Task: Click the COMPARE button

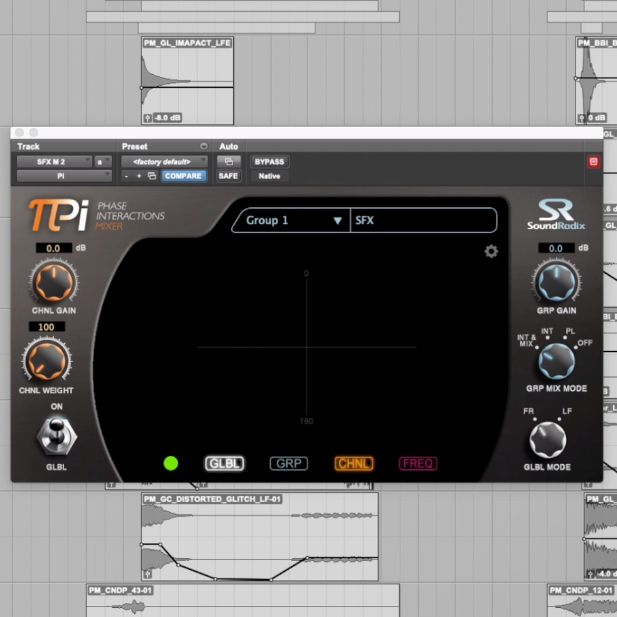Action: click(x=183, y=176)
